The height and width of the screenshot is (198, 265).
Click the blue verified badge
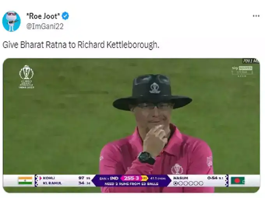point(65,16)
